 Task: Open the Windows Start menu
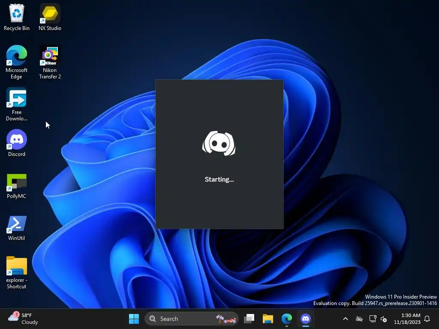click(x=134, y=319)
